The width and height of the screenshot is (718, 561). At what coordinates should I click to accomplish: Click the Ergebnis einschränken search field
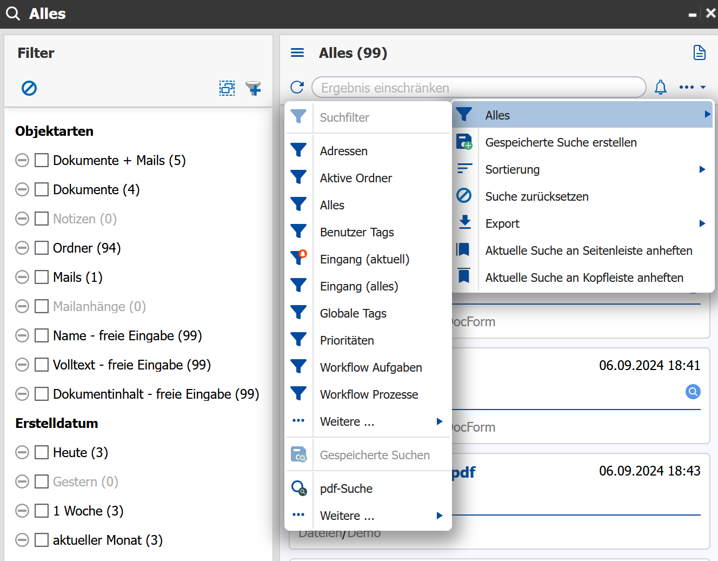point(479,88)
